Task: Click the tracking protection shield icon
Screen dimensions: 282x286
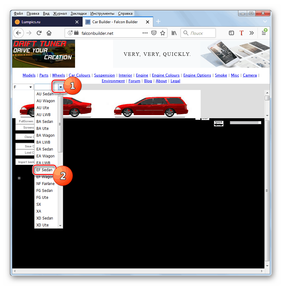Action: 154,33
